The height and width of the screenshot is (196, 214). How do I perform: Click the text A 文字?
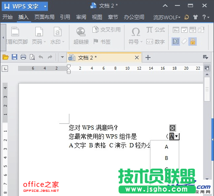[77, 146]
